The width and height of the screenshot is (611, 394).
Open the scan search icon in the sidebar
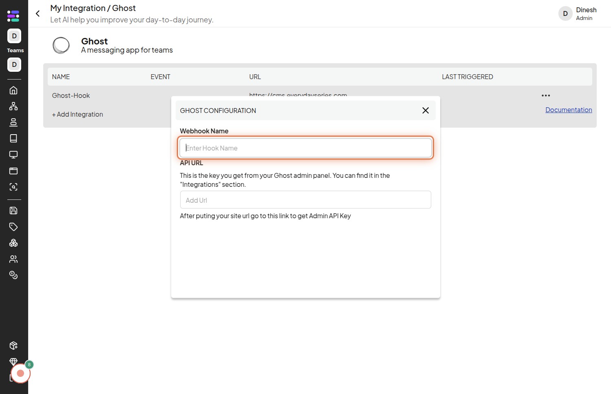(x=13, y=187)
